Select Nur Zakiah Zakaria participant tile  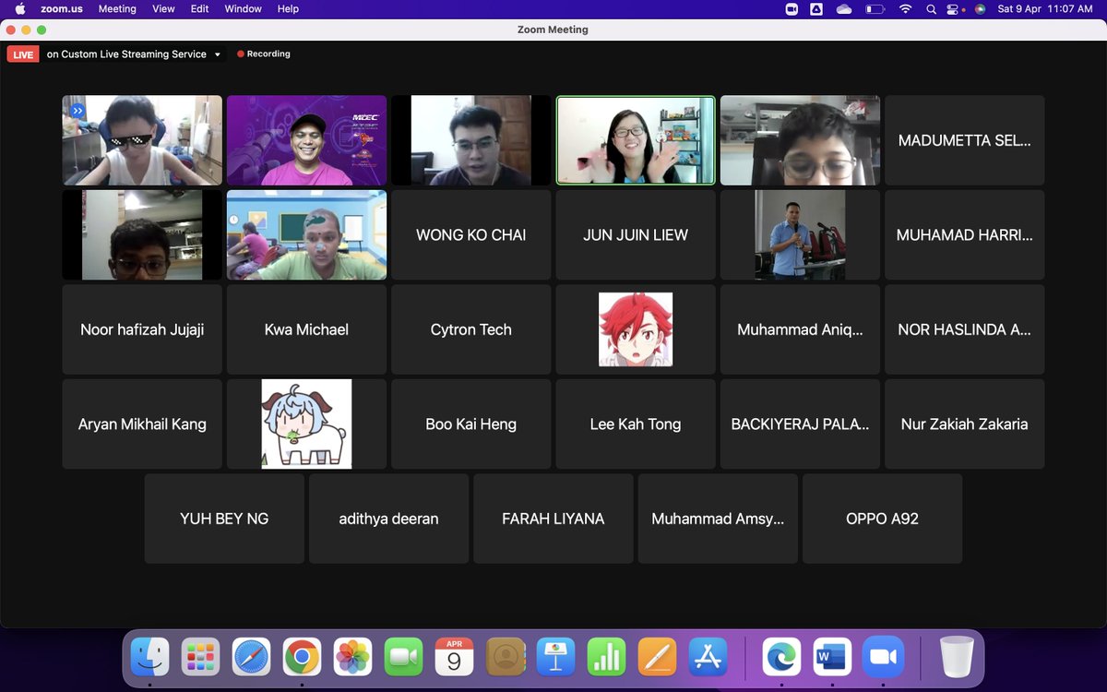point(965,424)
